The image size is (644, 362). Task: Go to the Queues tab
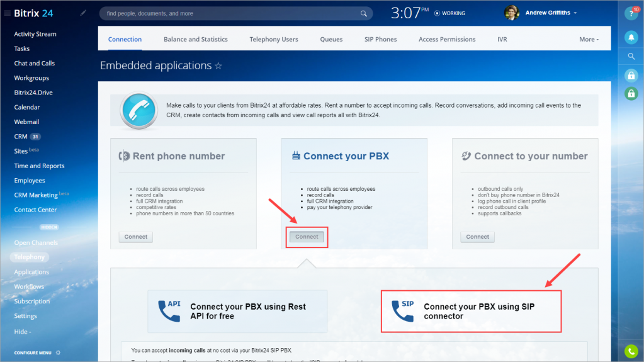click(x=331, y=40)
